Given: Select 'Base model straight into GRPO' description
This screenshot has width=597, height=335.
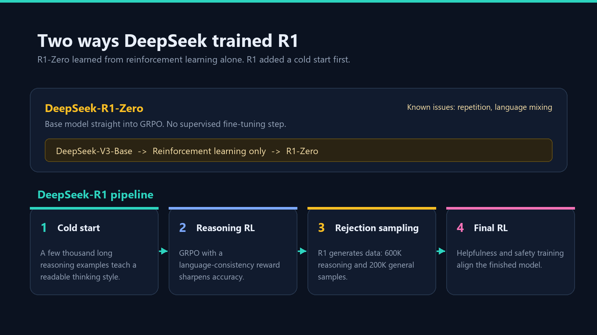Looking at the screenshot, I should point(165,124).
